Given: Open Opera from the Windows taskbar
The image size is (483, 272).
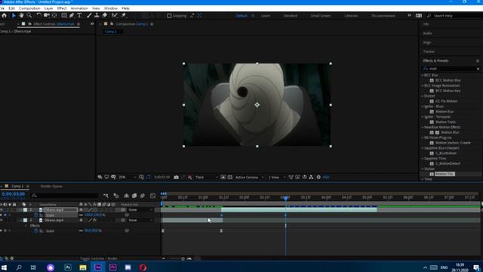Looking at the screenshot, I should pyautogui.click(x=143, y=267).
